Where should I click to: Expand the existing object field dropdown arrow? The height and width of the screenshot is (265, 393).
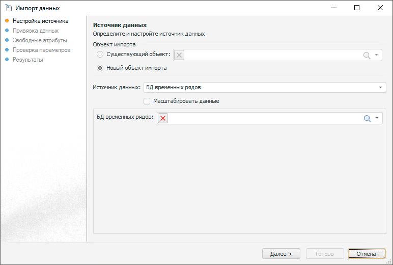377,55
